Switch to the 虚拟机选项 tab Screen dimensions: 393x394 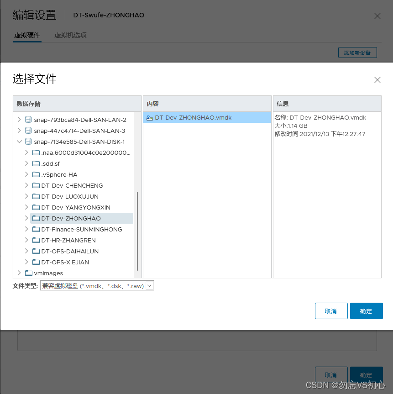tap(70, 35)
